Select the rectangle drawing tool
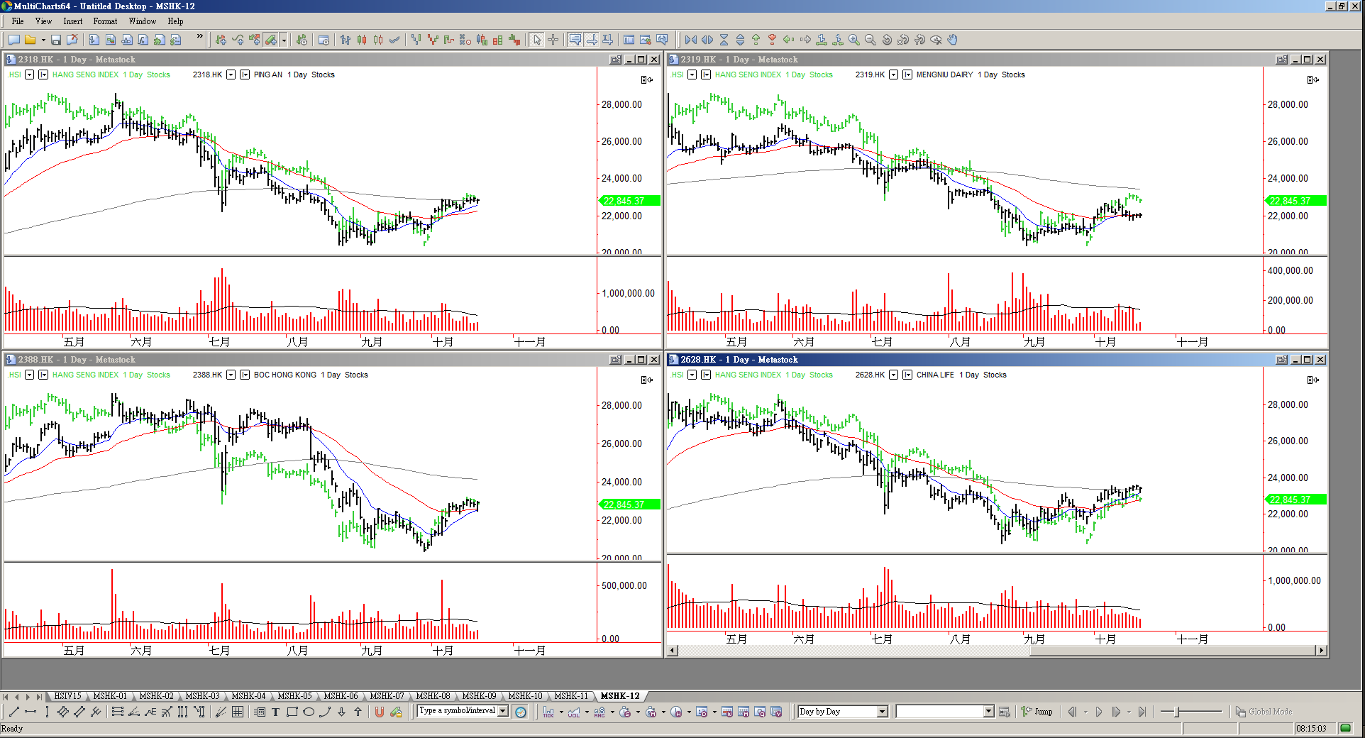 [x=292, y=712]
